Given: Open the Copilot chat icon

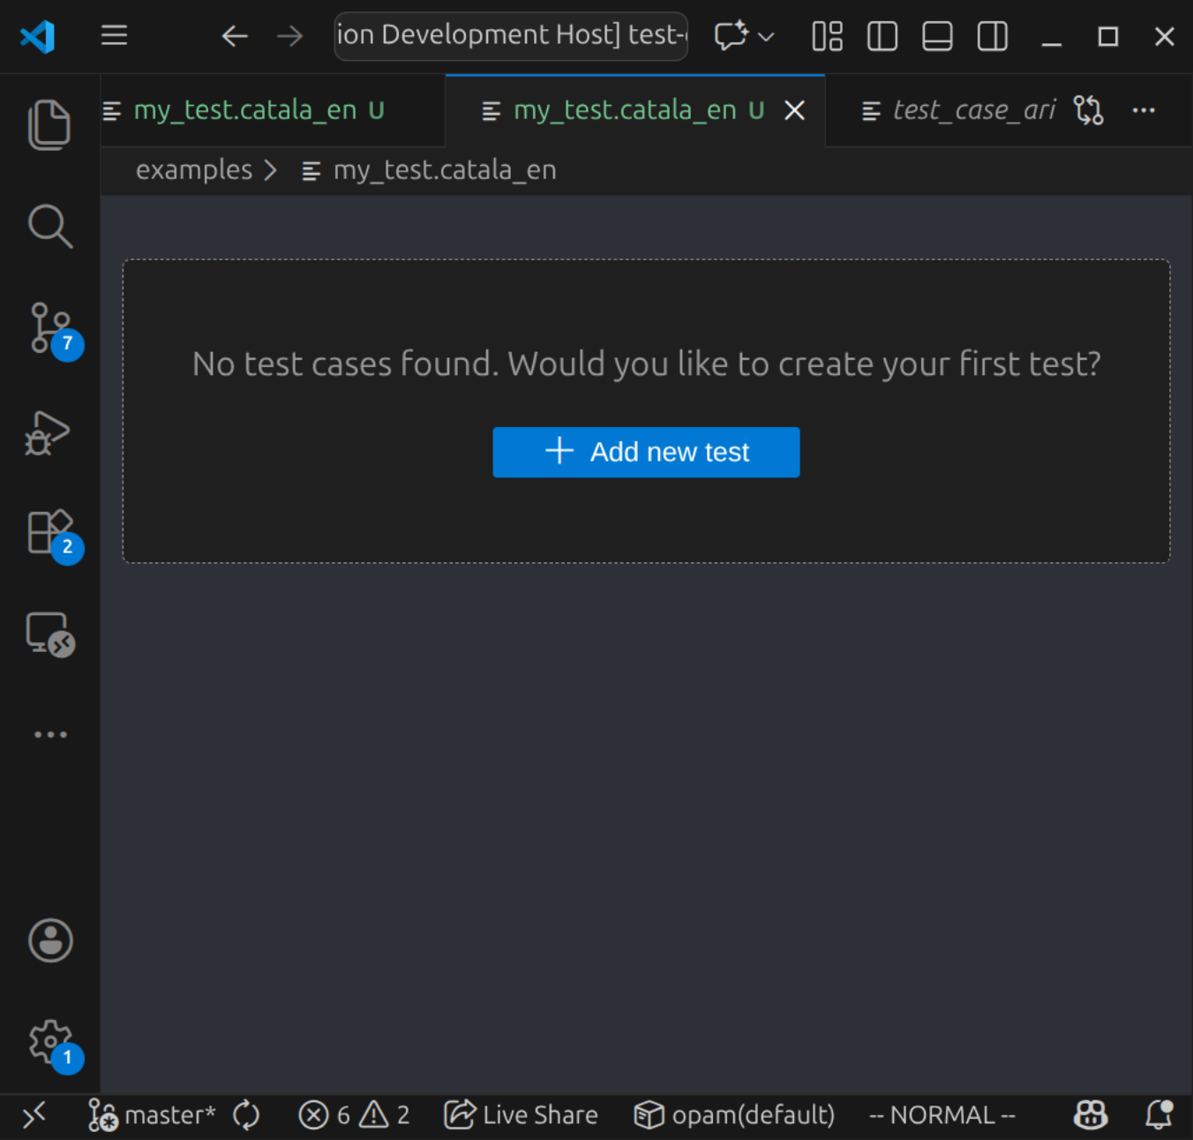Looking at the screenshot, I should tap(731, 36).
